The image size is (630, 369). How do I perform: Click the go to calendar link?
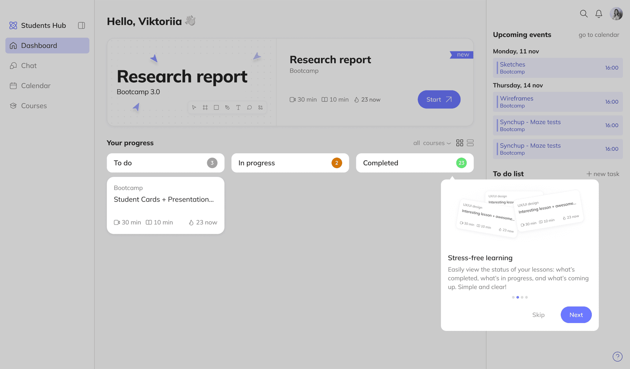[x=599, y=35]
